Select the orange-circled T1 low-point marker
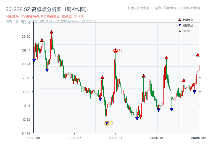The width and height of the screenshot is (221, 166). click(x=107, y=123)
